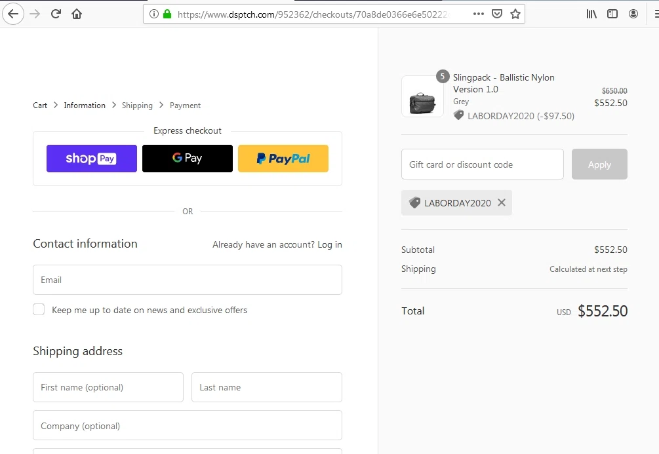Focus the Company field

[x=188, y=425]
